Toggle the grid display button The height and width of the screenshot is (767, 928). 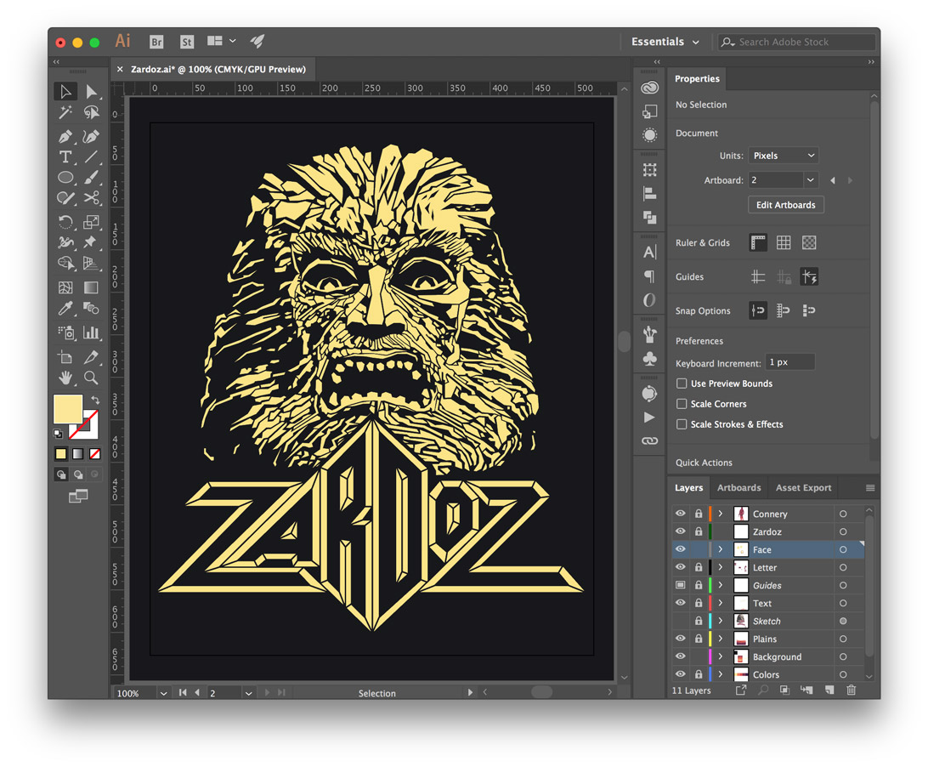click(784, 243)
